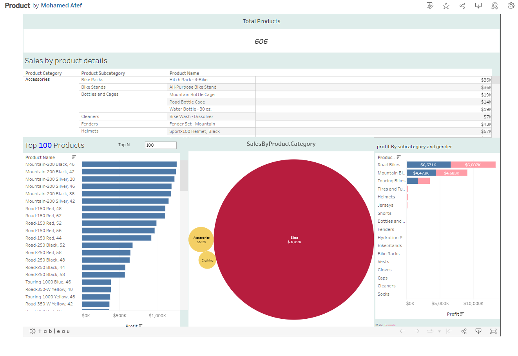Sort the subcategory chart using the Profit sort icon
Image resolution: width=518 pixels, height=356 pixels.
tap(463, 314)
